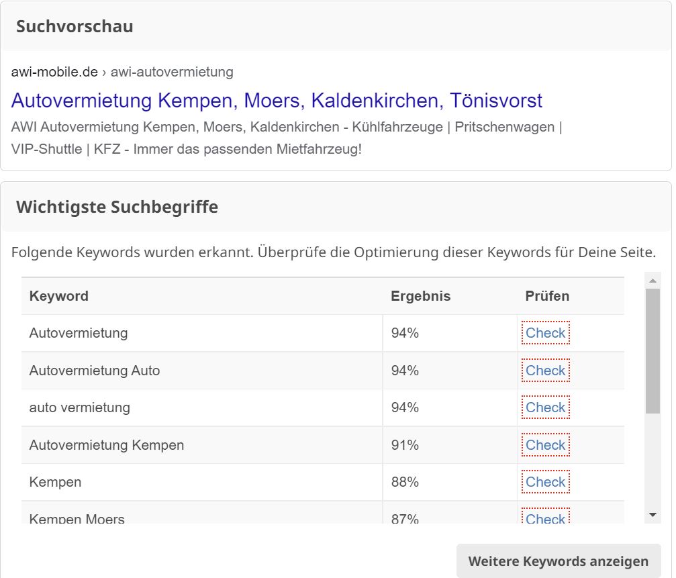Click the awi-mobile.de breadcrumb URL
Viewport: 676px width, 578px height.
click(x=122, y=72)
